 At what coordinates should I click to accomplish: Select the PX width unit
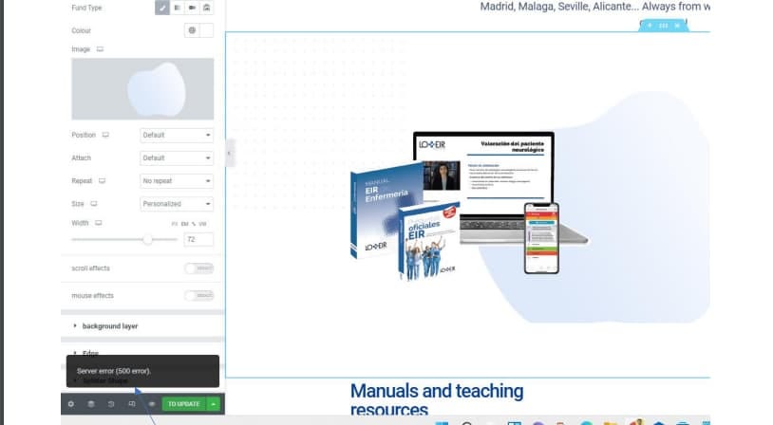(175, 224)
